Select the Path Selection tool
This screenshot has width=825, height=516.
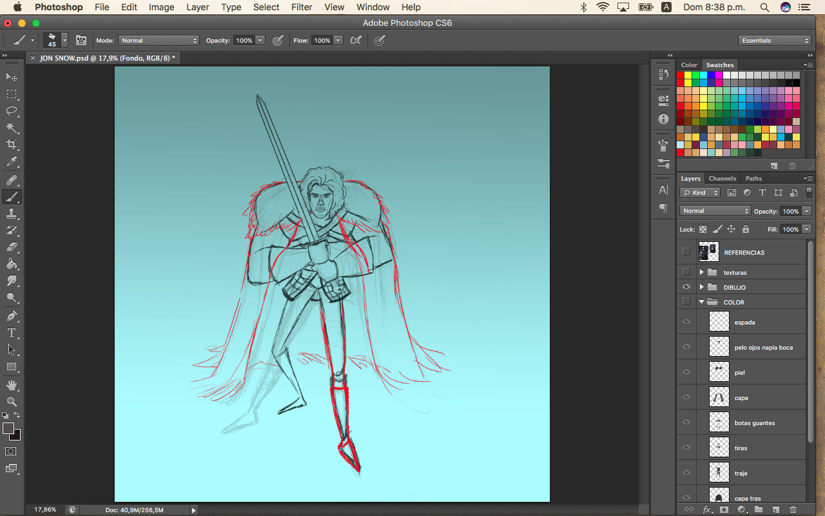pos(12,350)
